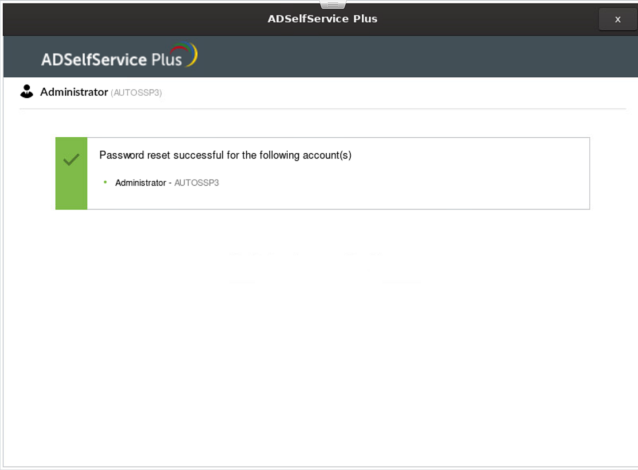Click the password reset successful message text

coord(225,155)
